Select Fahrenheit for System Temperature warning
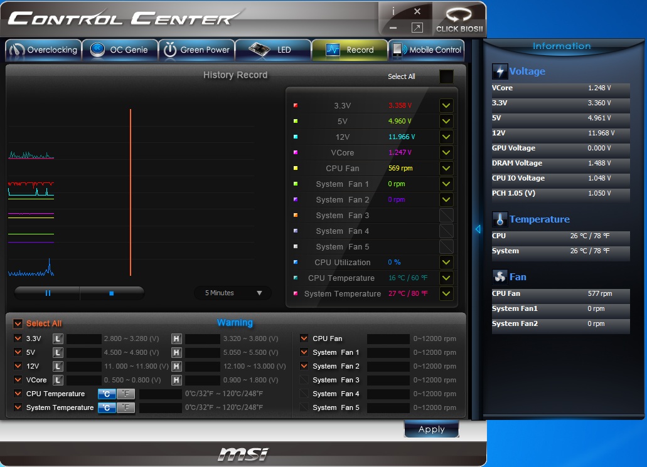This screenshot has height=467, width=647. pos(126,407)
